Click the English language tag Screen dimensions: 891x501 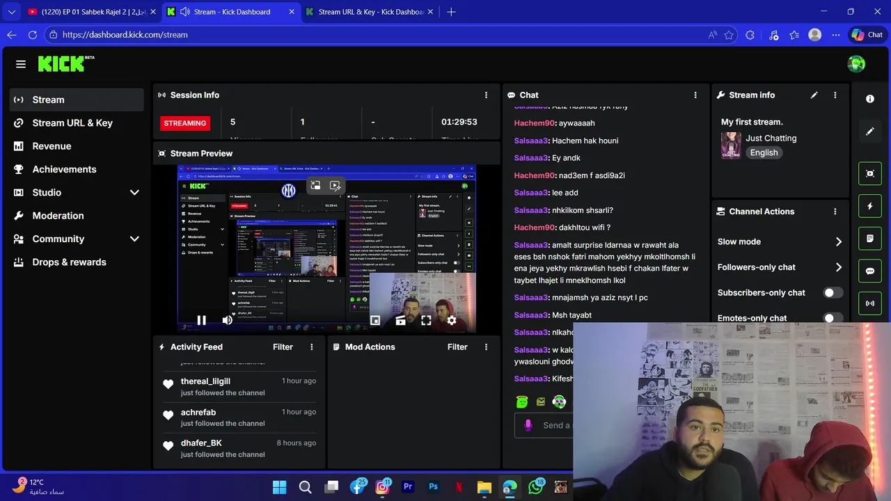(x=764, y=152)
